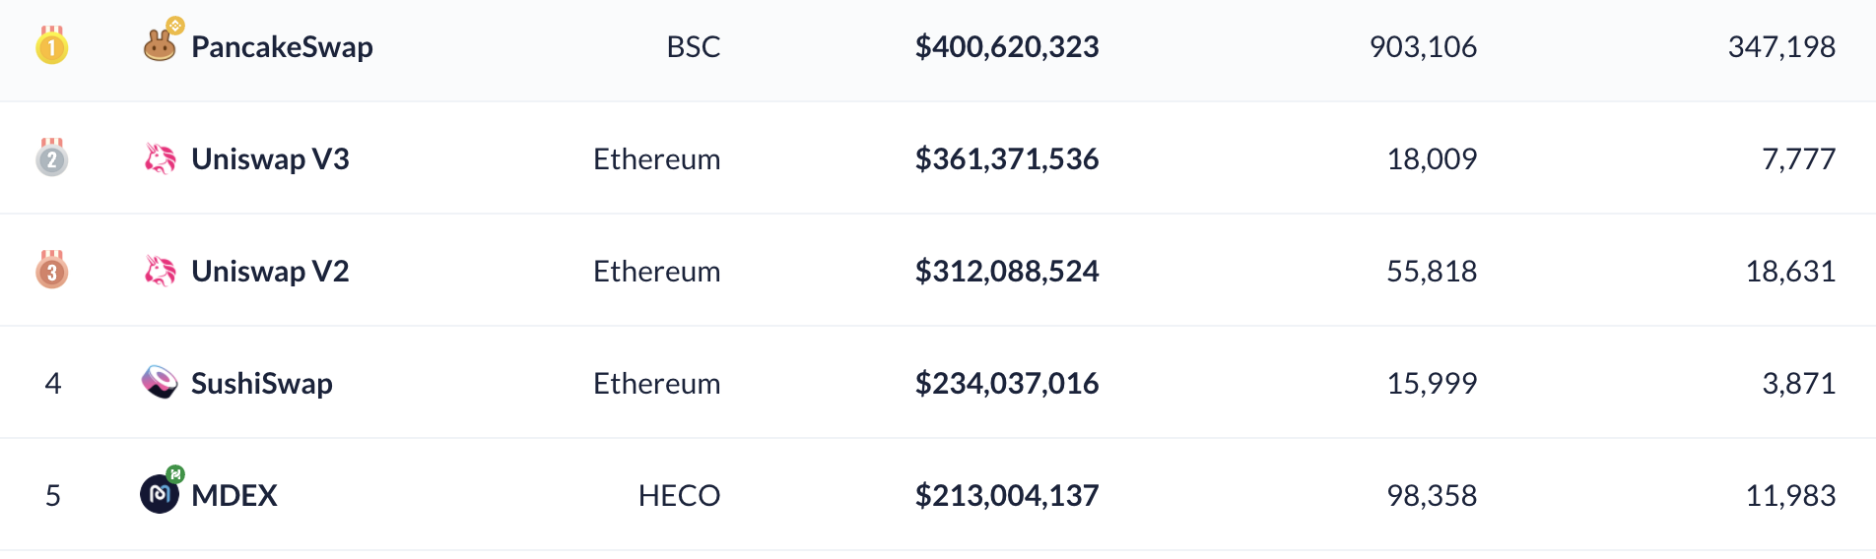Click the MDEX circular logo

[x=160, y=493]
